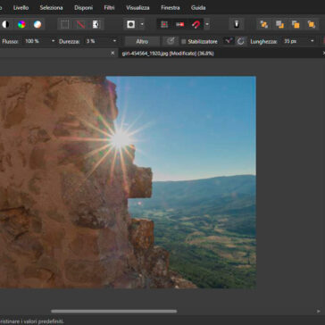Click the fourth orange arrange icon

(x=312, y=24)
